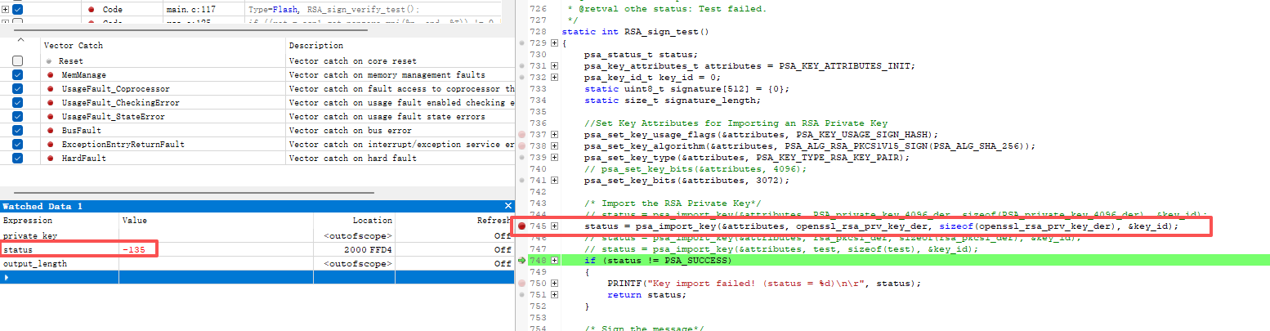Expand the fold marker on line 729
This screenshot has width=1270, height=331.
point(555,42)
